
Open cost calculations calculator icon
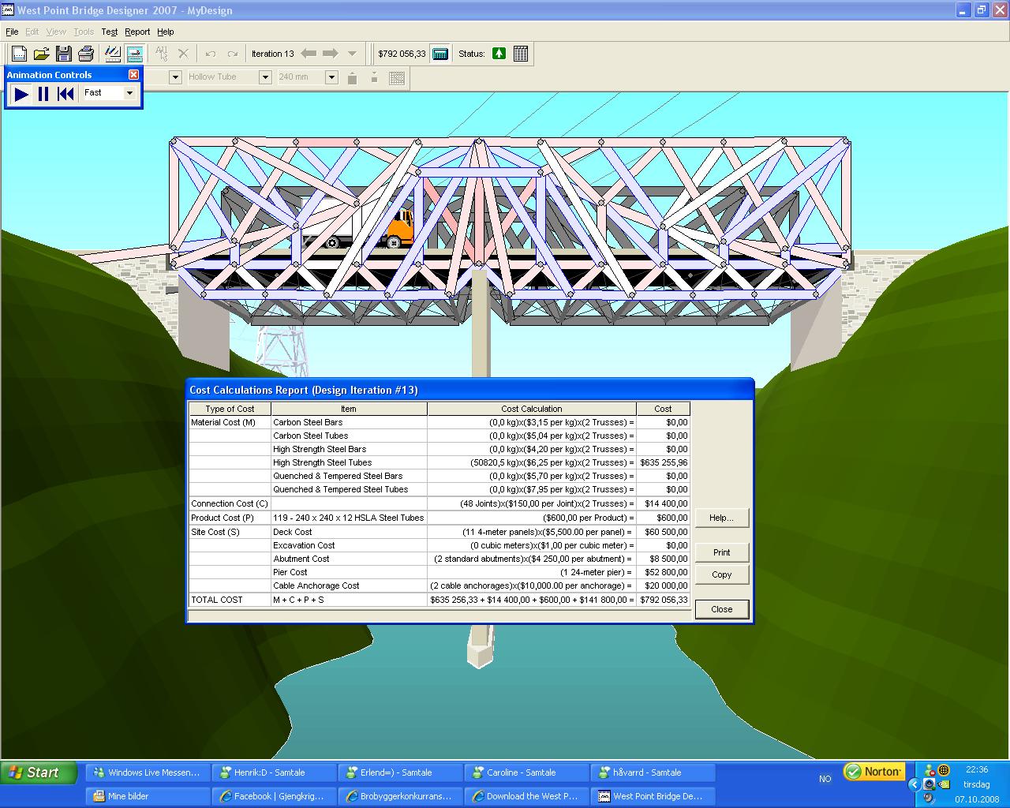(x=440, y=54)
